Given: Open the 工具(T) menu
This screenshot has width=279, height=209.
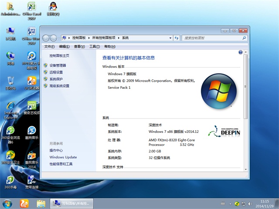Looking at the screenshot, I should click(95, 47).
